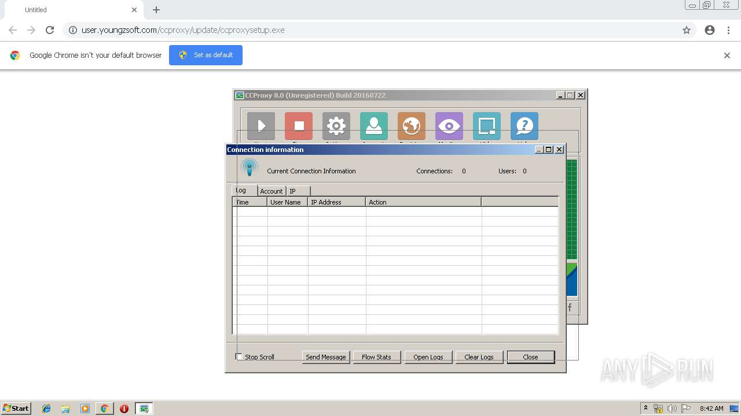The width and height of the screenshot is (741, 416).
Task: Click the volume speaker tray icon
Action: pyautogui.click(x=672, y=408)
